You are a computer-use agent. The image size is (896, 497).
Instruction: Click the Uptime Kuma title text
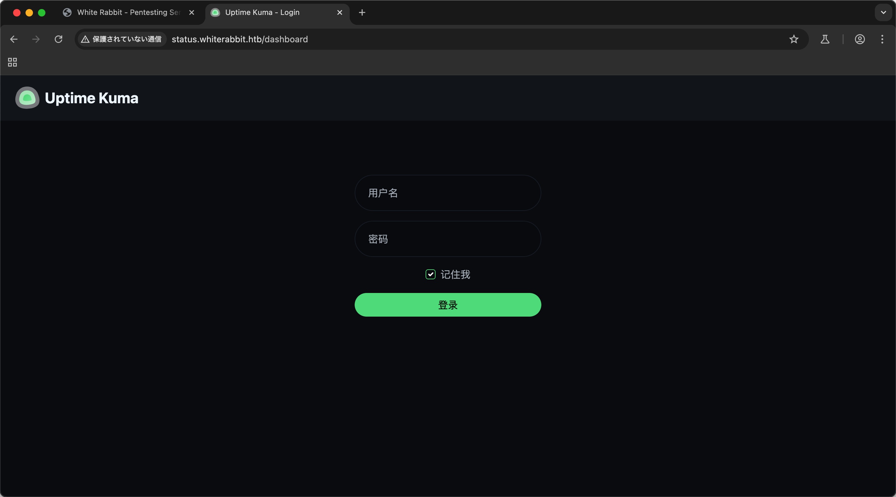click(x=91, y=98)
